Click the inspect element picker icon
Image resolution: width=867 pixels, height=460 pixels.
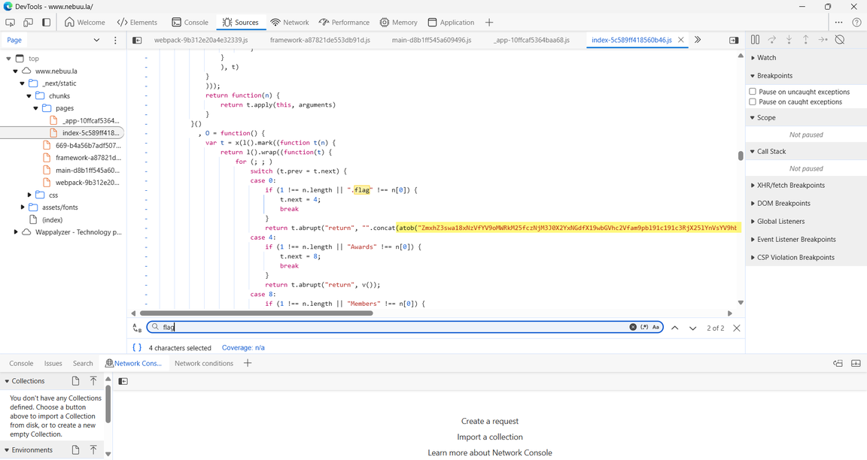pos(10,23)
